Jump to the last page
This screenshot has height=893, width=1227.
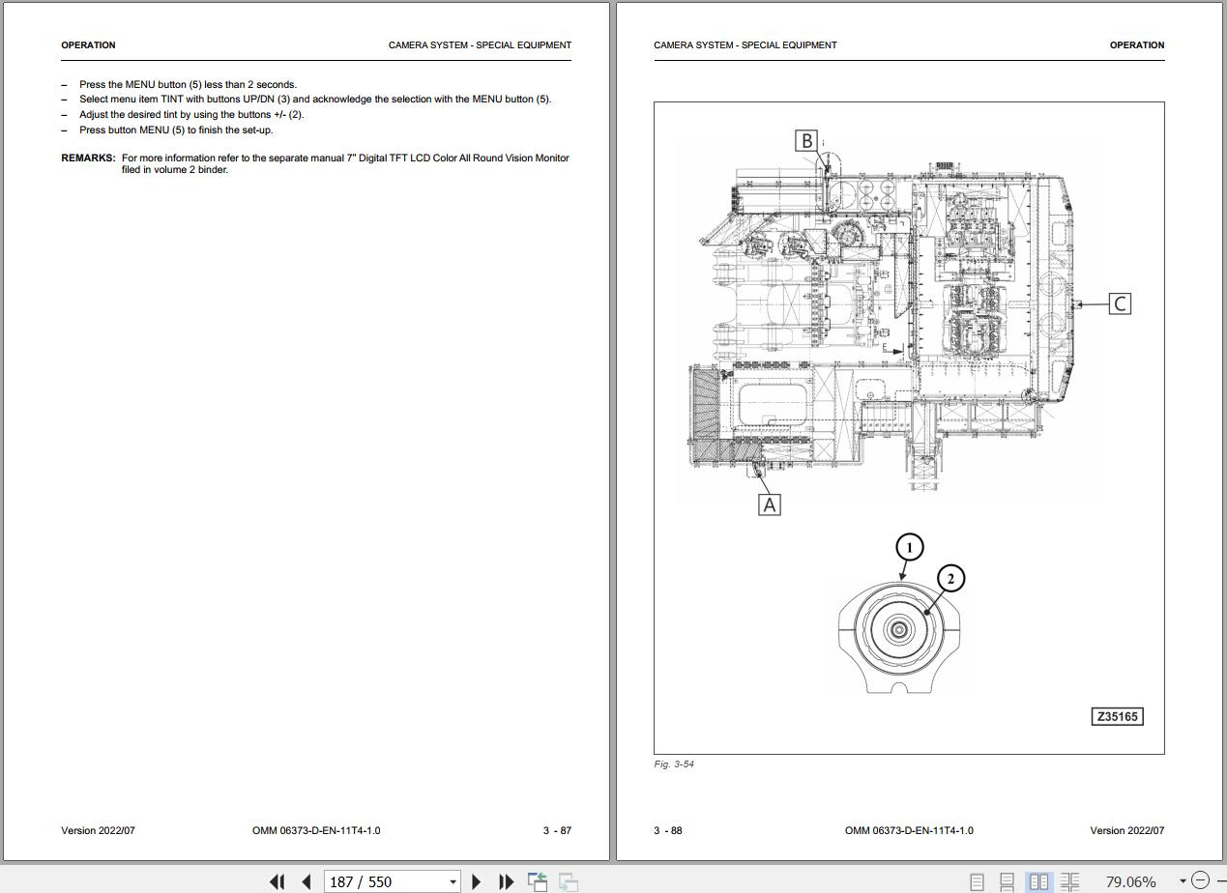point(506,881)
